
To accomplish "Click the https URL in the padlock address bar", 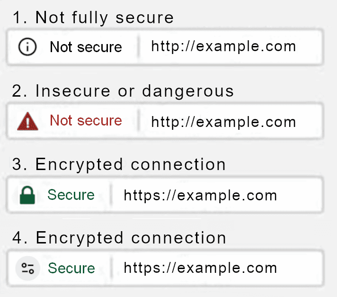I will point(200,195).
